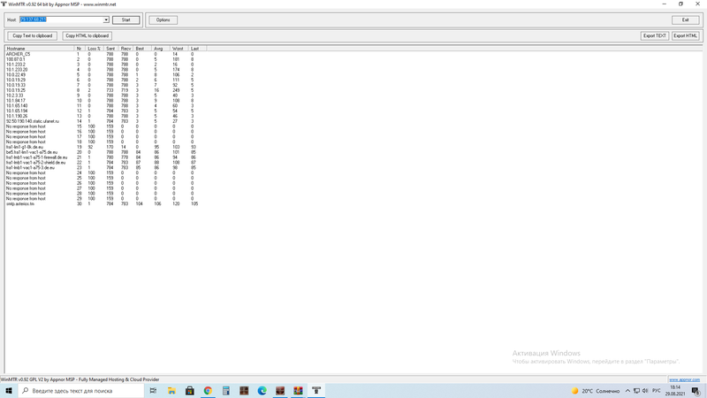The width and height of the screenshot is (707, 398).
Task: Open the taskbar clock and date
Action: click(675, 391)
